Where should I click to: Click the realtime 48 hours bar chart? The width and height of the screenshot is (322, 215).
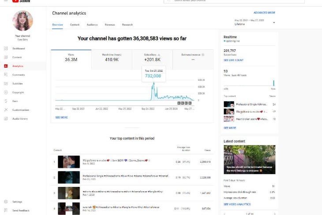250,83
